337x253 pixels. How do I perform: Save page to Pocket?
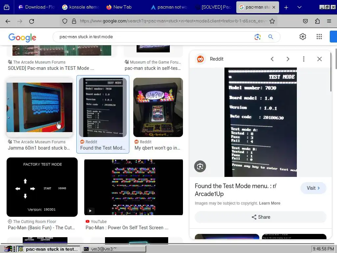(x=305, y=21)
